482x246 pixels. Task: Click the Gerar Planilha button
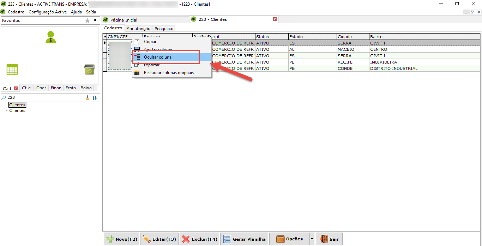pos(244,239)
